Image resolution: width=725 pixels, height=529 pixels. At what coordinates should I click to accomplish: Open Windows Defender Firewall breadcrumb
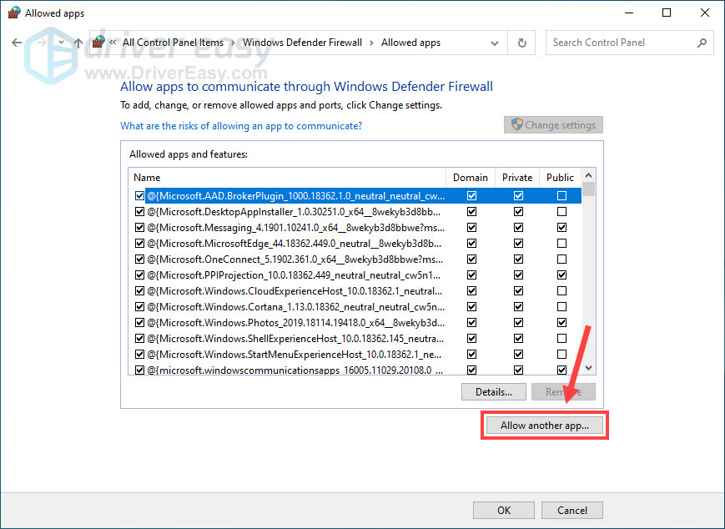302,43
